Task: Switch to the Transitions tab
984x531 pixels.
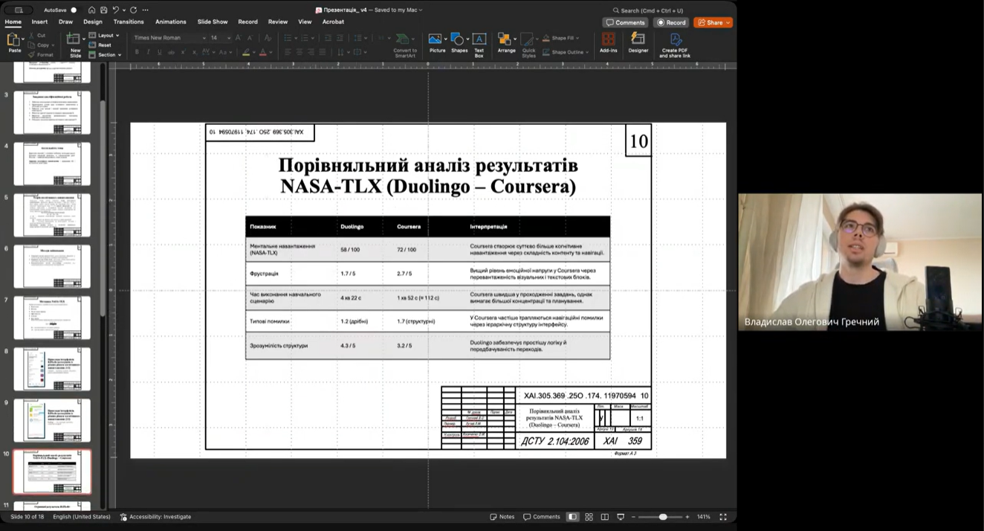Action: coord(129,22)
